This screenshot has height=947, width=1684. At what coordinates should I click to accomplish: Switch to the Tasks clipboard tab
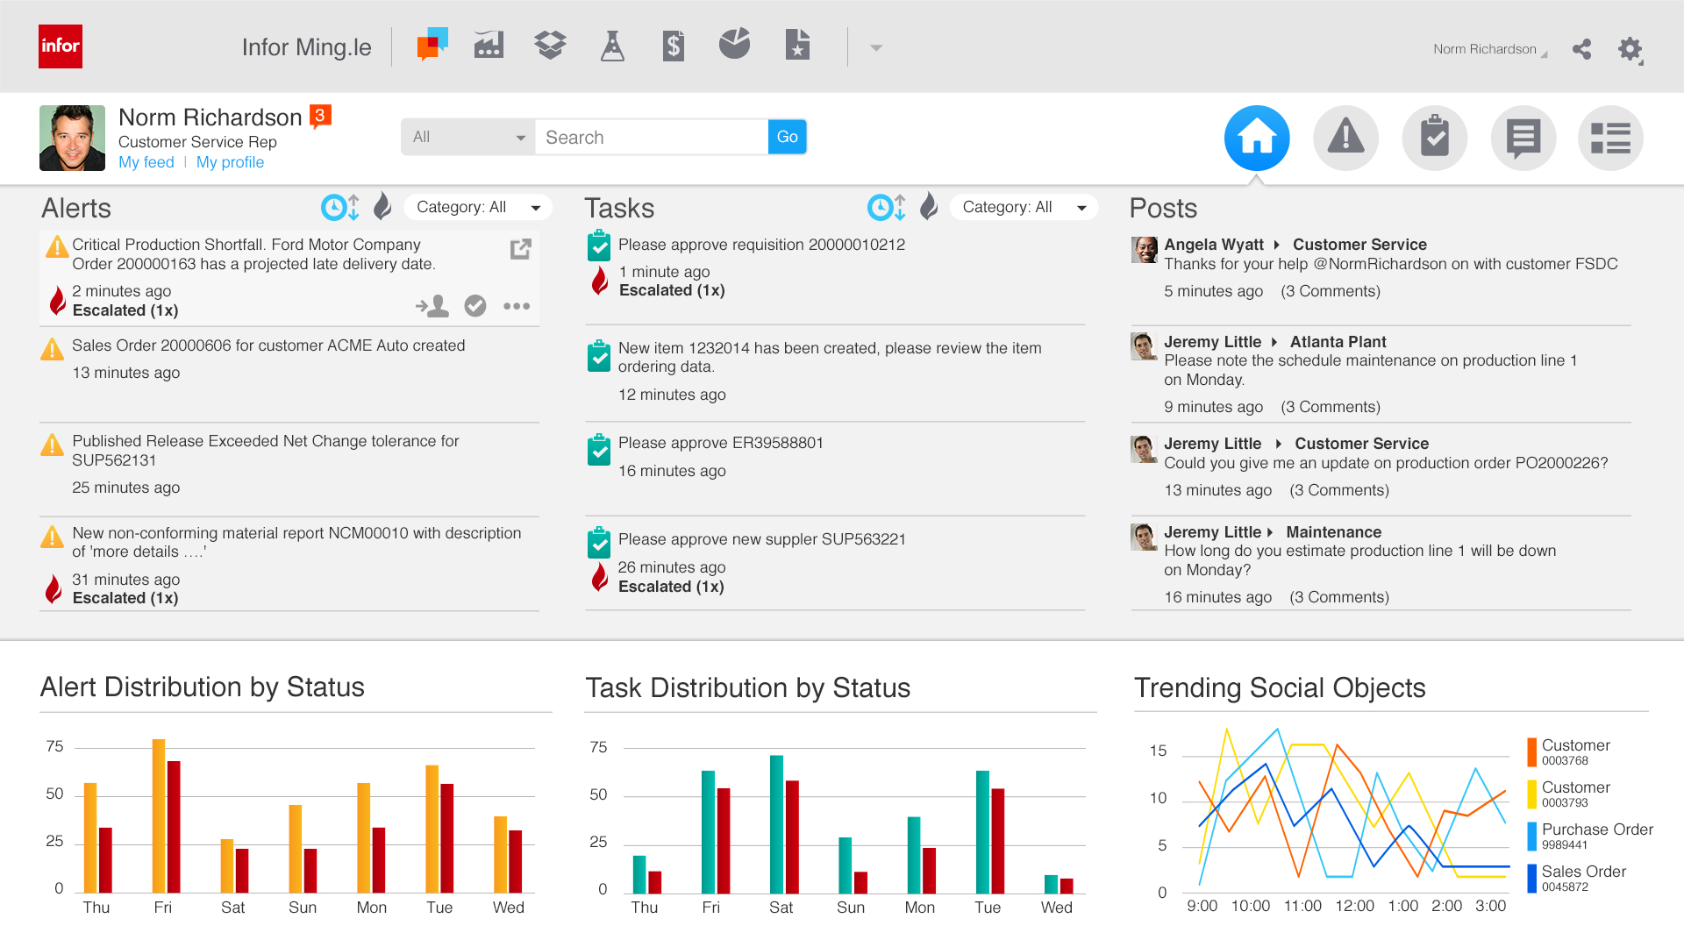pos(1434,138)
